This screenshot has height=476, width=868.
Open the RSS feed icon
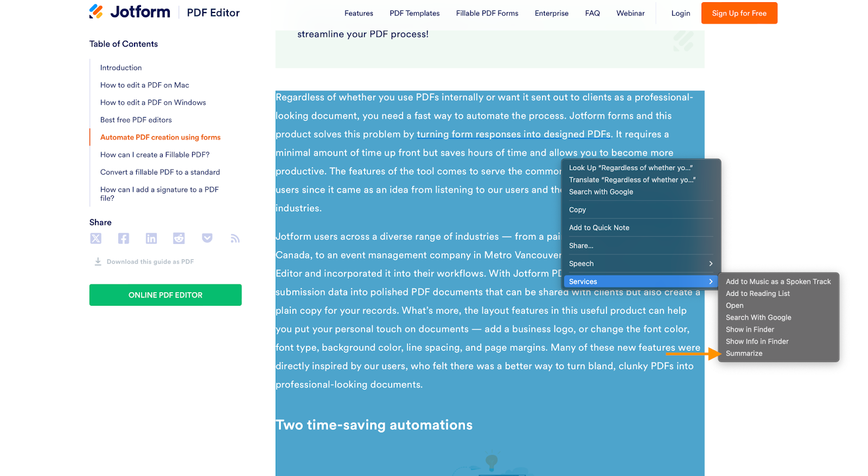pos(235,239)
